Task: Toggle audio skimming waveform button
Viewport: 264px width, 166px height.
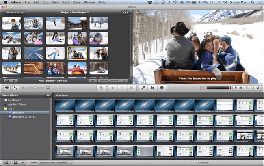Action: click(203, 88)
